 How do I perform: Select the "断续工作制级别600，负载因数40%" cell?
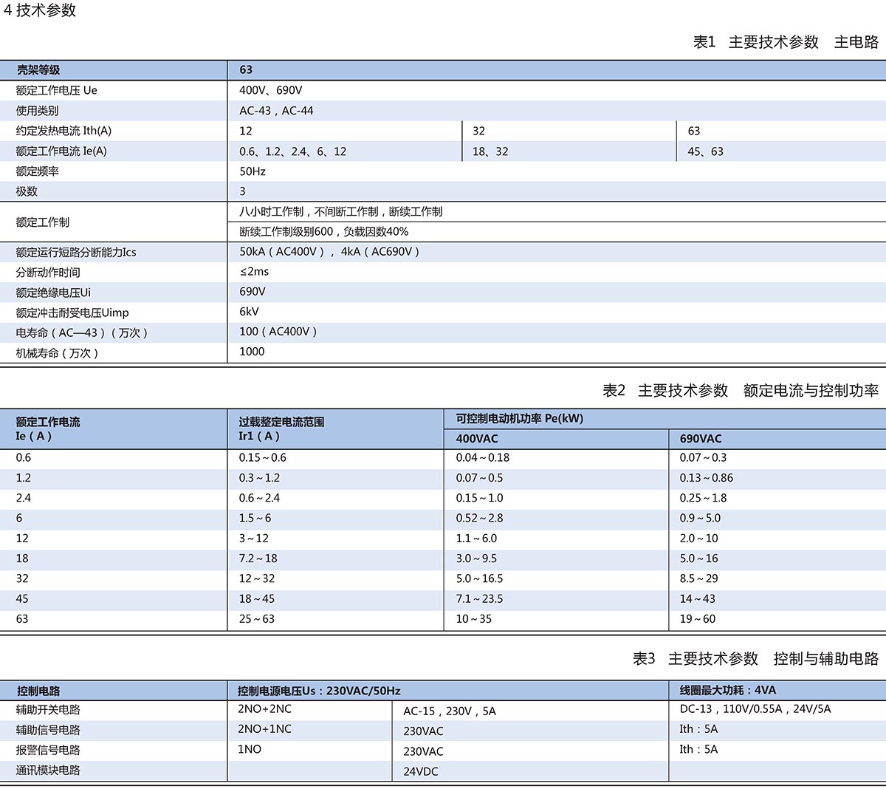point(323,232)
